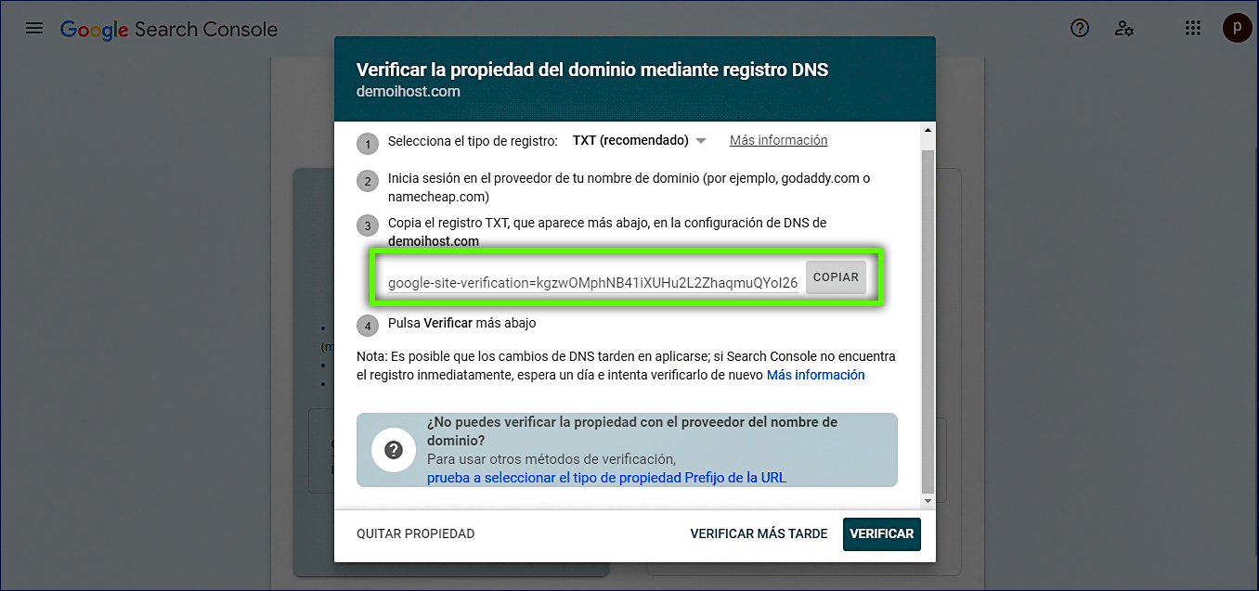Open users and settings icon
The image size is (1259, 591).
point(1124,28)
